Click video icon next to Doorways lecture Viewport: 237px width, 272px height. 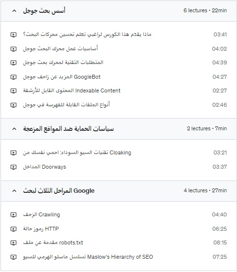coord(13,167)
